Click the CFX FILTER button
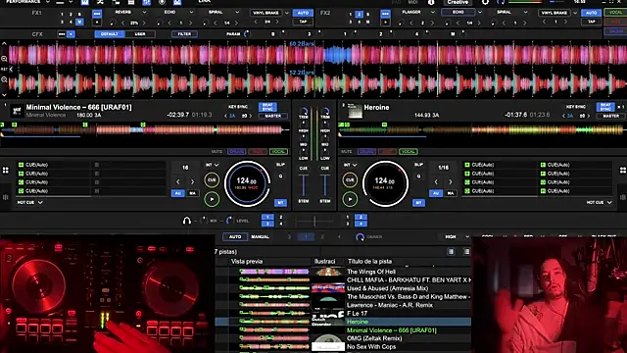 pyautogui.click(x=184, y=34)
